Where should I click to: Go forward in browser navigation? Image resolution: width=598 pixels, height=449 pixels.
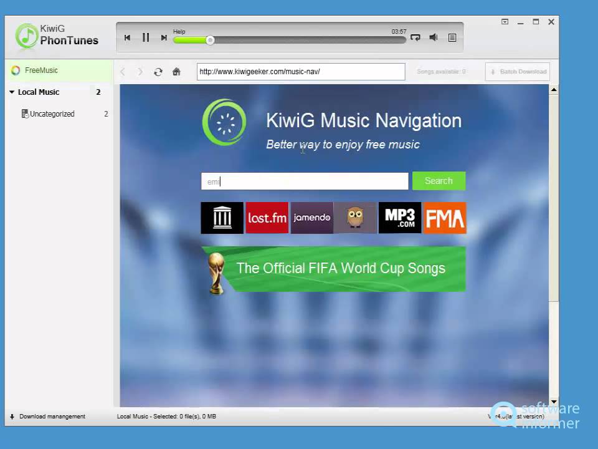140,71
